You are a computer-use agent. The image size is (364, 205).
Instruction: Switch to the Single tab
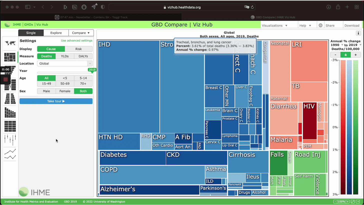coord(31,33)
